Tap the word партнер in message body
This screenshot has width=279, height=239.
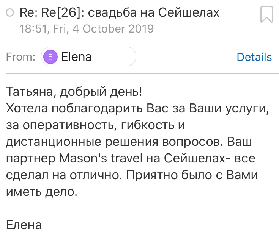[31, 159]
